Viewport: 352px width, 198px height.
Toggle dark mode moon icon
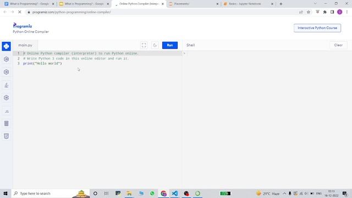coord(155,45)
